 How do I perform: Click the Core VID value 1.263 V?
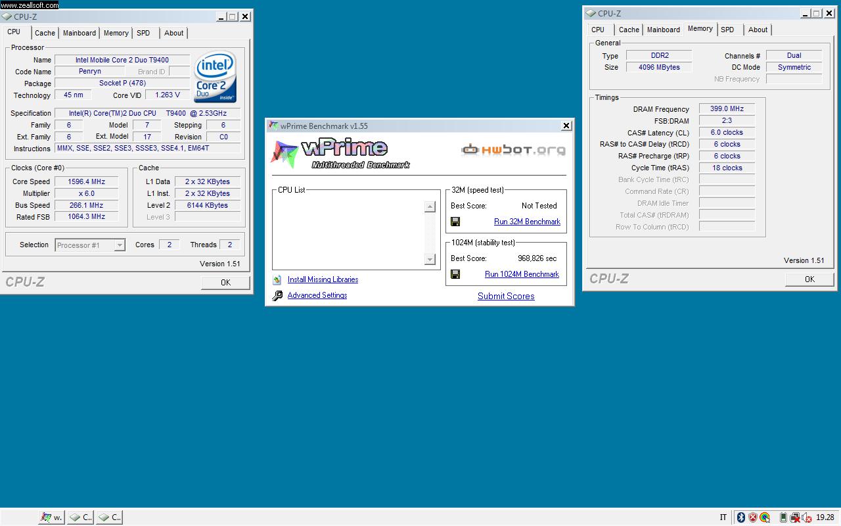pos(168,95)
